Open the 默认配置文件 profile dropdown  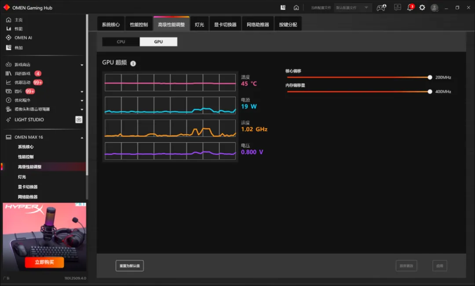click(x=352, y=7)
